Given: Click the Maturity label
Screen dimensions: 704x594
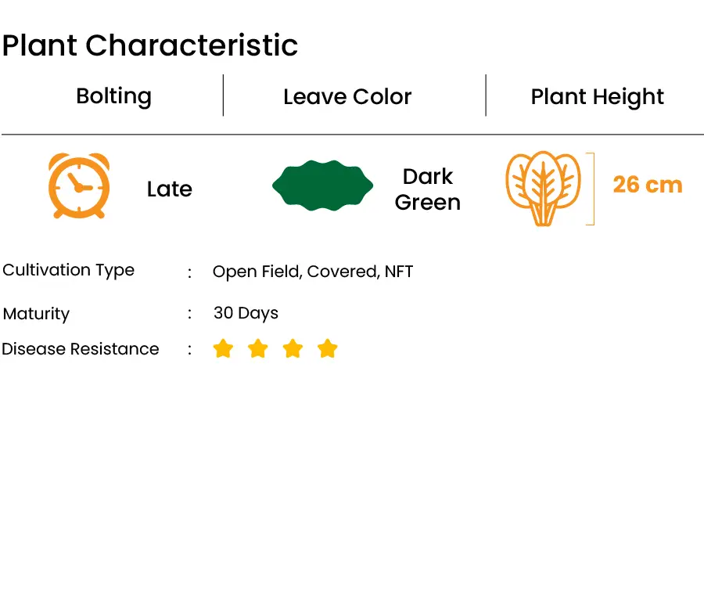Looking at the screenshot, I should pos(36,314).
